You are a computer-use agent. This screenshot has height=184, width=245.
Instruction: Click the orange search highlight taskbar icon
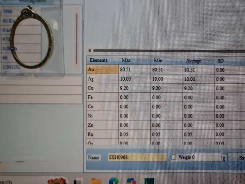tap(57, 181)
